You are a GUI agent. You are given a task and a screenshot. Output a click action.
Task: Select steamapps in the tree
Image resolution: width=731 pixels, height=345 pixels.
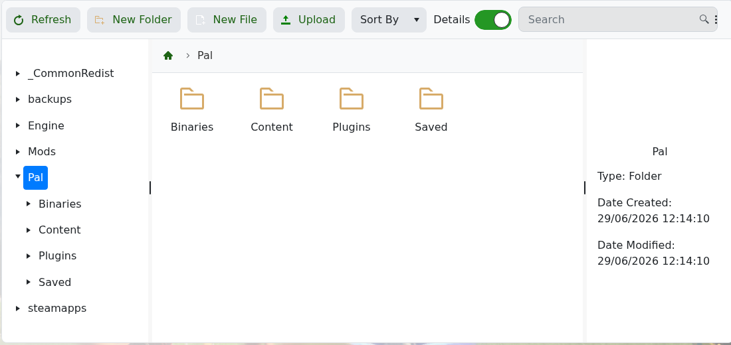(x=57, y=309)
